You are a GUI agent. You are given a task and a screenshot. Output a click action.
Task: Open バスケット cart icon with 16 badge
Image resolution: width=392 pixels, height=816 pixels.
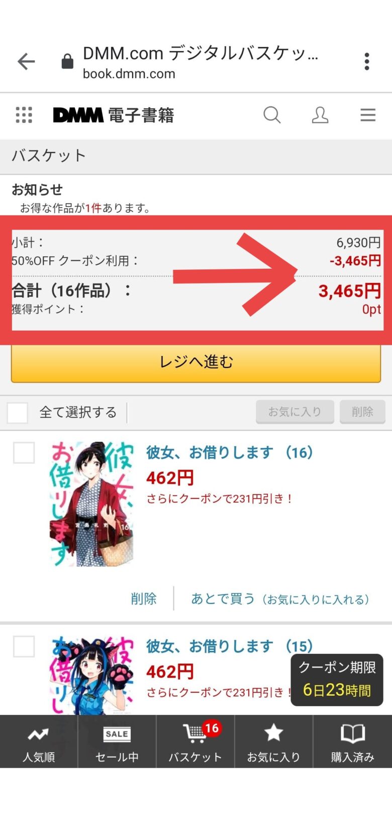195,741
